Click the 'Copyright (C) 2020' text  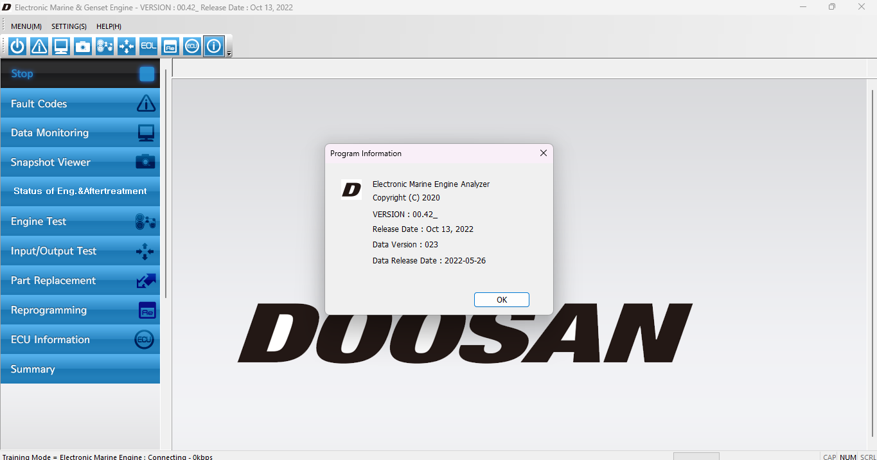406,198
